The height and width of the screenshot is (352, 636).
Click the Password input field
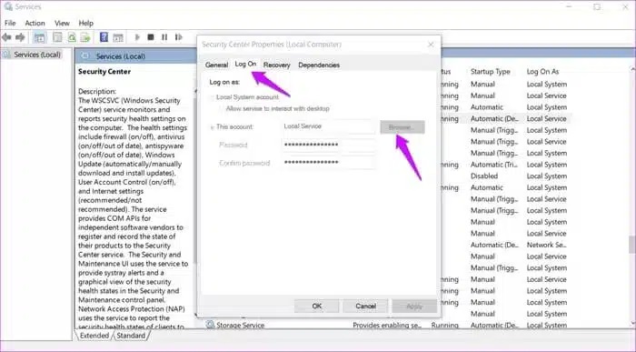tap(328, 145)
